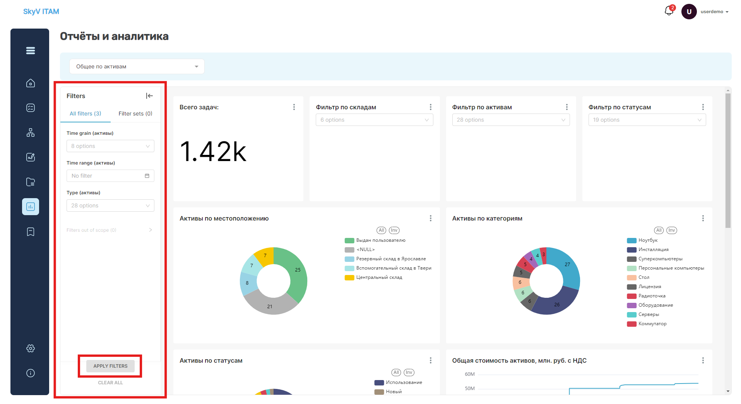Click the Центральный склад yellow legend swatch
Viewport: 741px width, 404px height.
(349, 277)
